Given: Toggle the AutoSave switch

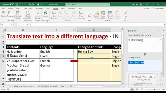Looking at the screenshot, I should (x=12, y=4).
